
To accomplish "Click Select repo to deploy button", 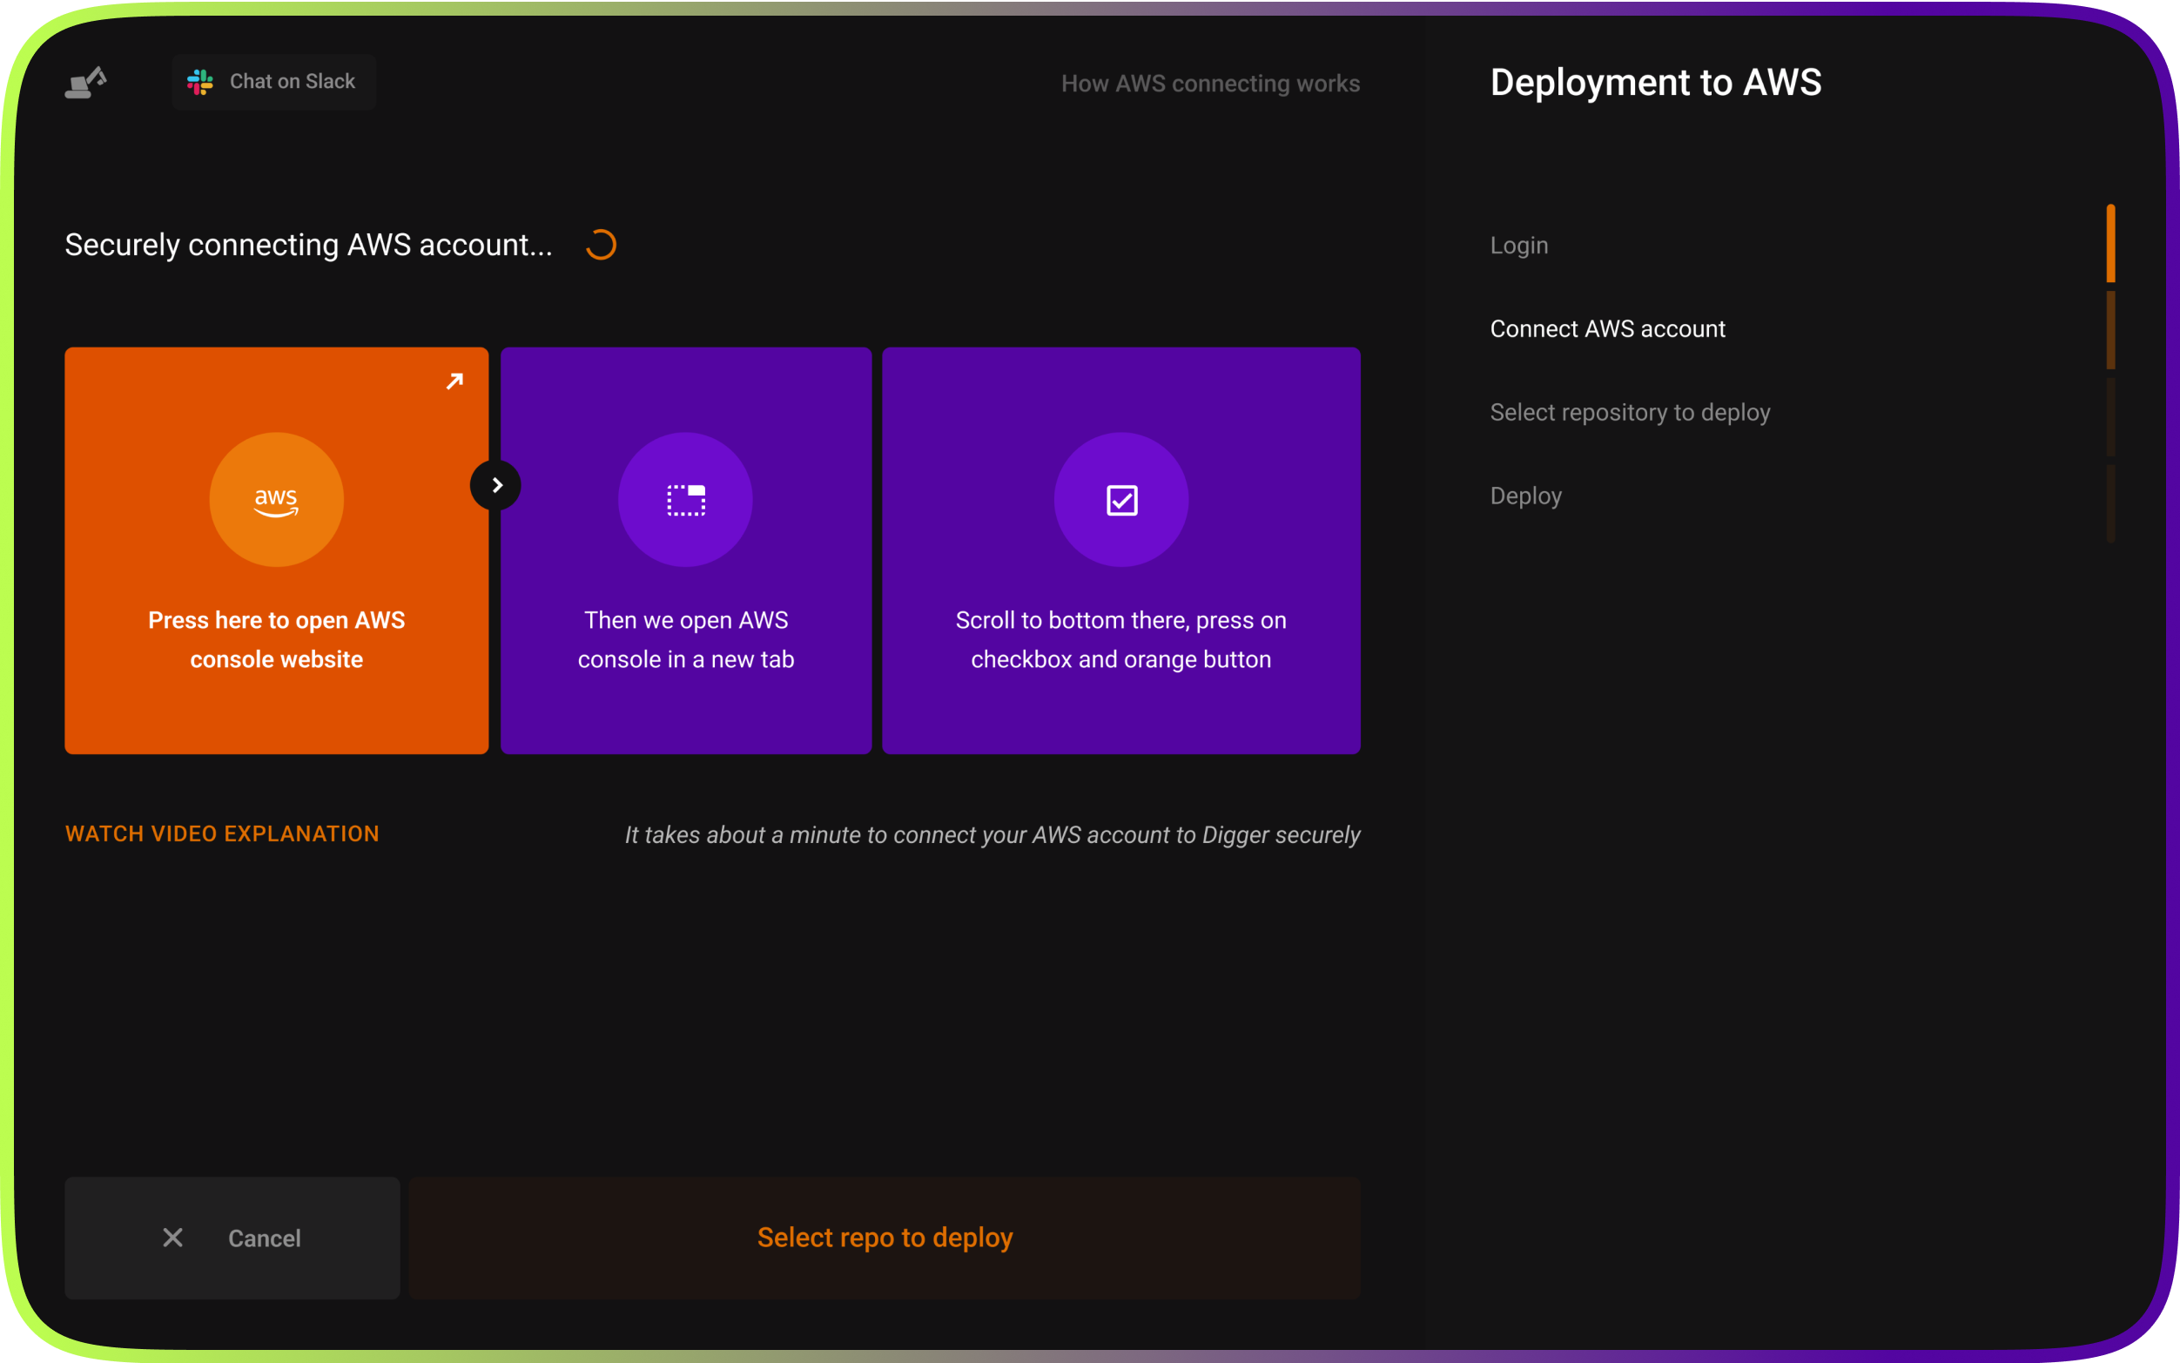I will (885, 1238).
